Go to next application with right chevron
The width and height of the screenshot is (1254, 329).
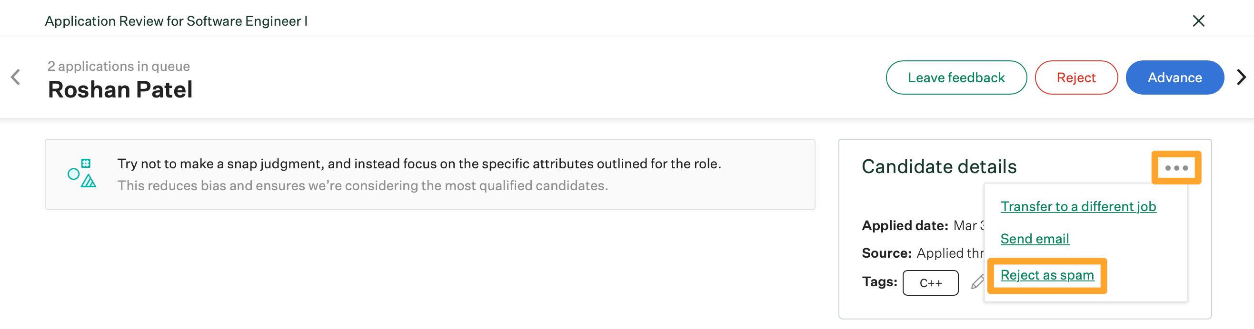click(1241, 77)
